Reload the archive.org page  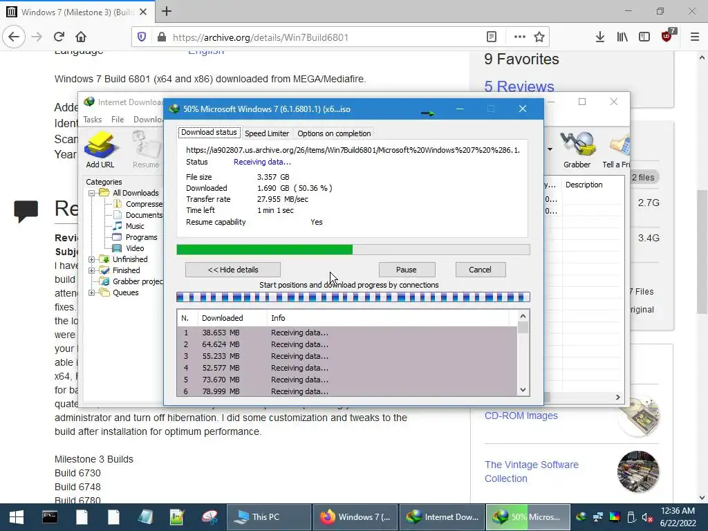point(59,37)
